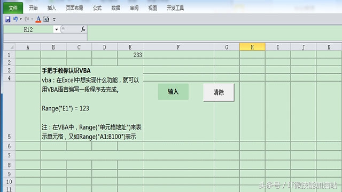Click cell E1 containing 233
The image size is (342, 192).
(130, 54)
